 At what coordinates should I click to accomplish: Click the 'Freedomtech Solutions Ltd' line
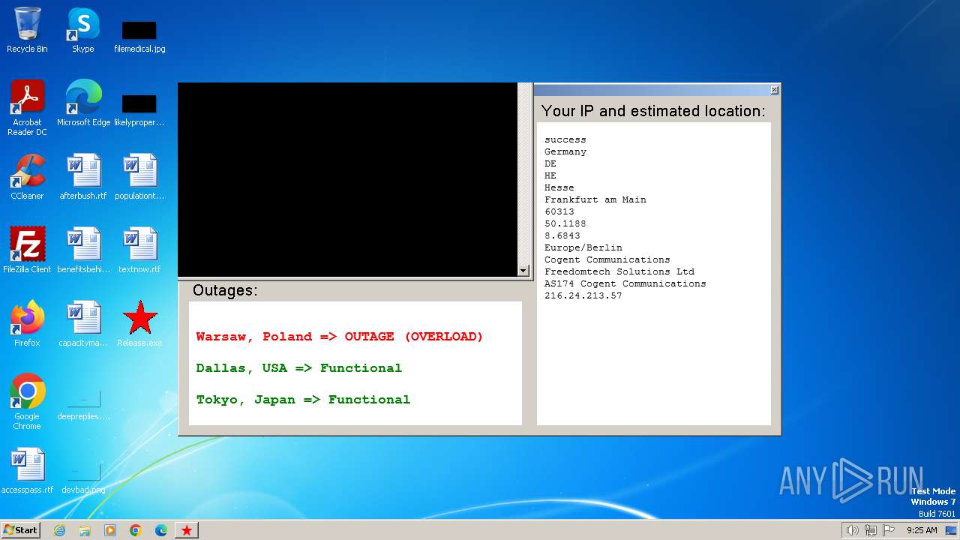pyautogui.click(x=619, y=271)
